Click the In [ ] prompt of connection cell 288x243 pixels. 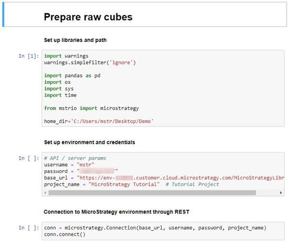coord(29,228)
